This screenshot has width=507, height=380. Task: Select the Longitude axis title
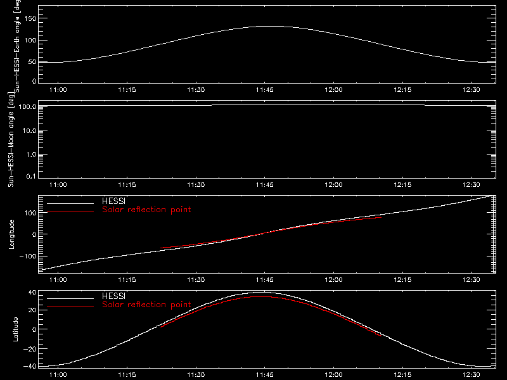pyautogui.click(x=11, y=234)
